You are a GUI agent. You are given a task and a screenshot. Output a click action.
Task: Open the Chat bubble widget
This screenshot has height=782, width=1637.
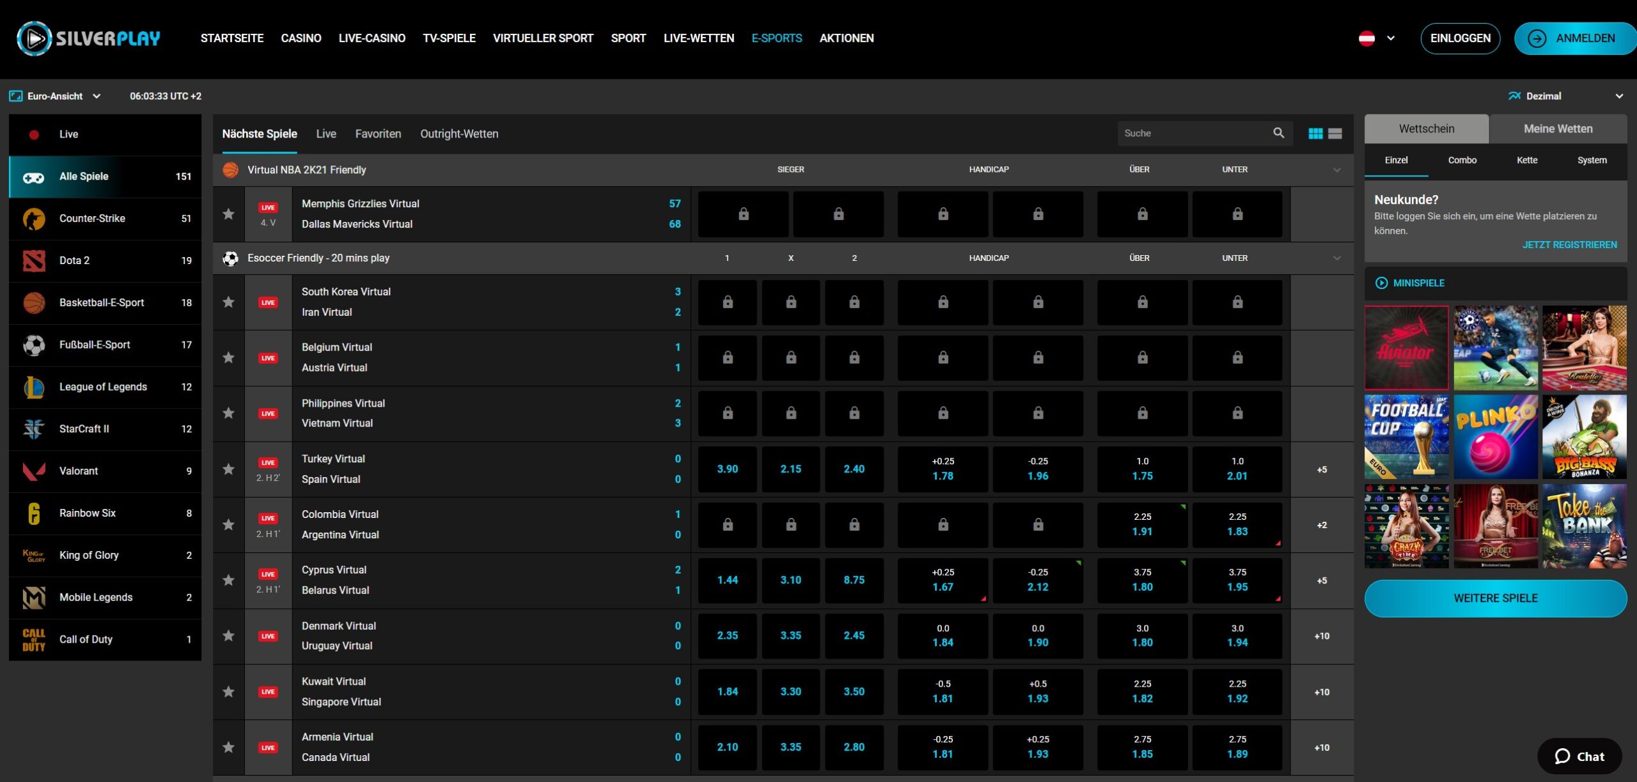[x=1579, y=756]
